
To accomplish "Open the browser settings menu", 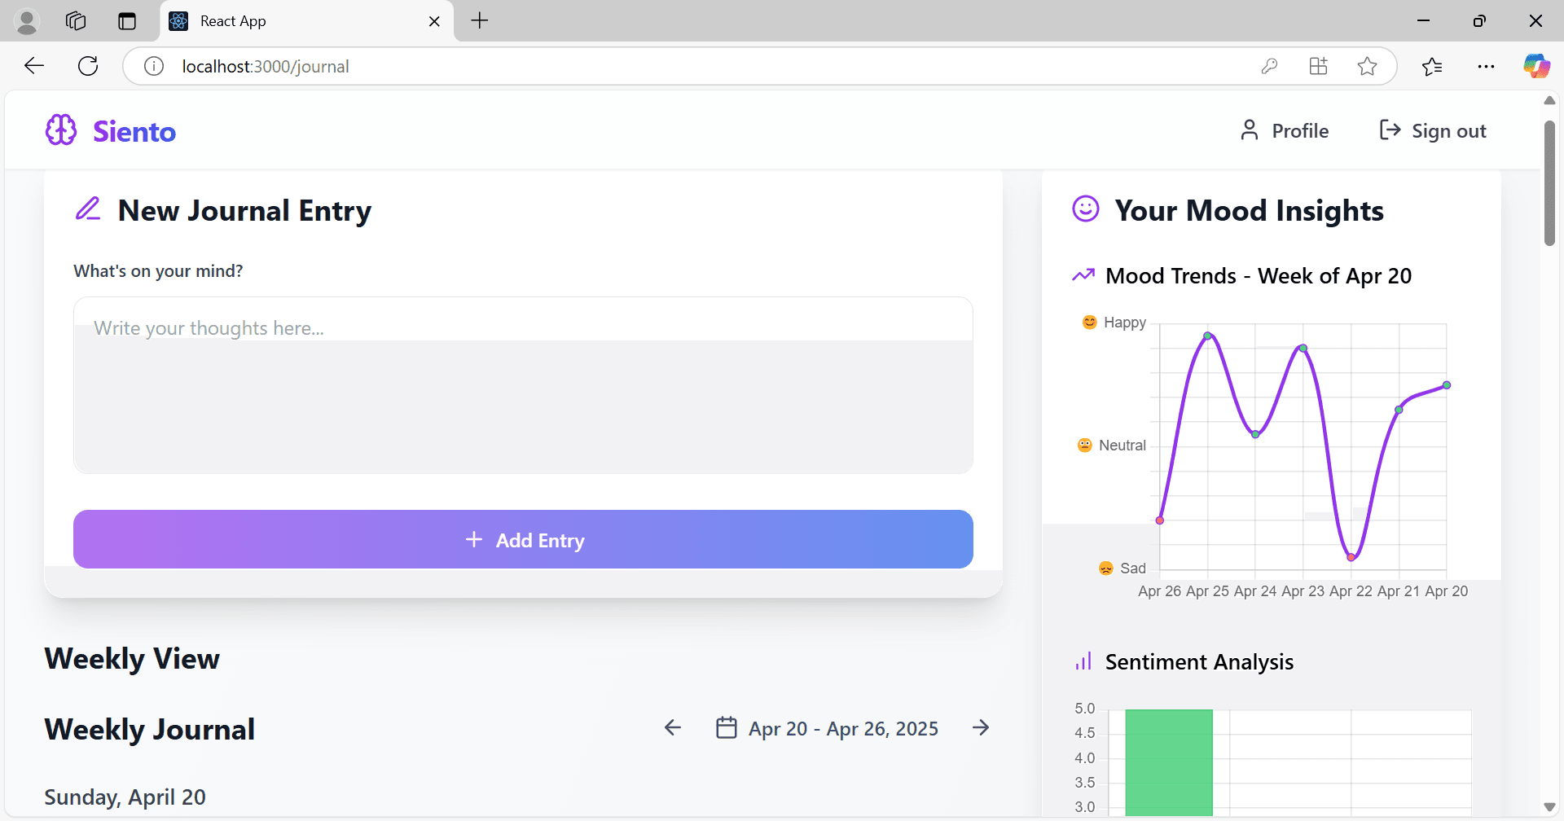I will tap(1487, 66).
